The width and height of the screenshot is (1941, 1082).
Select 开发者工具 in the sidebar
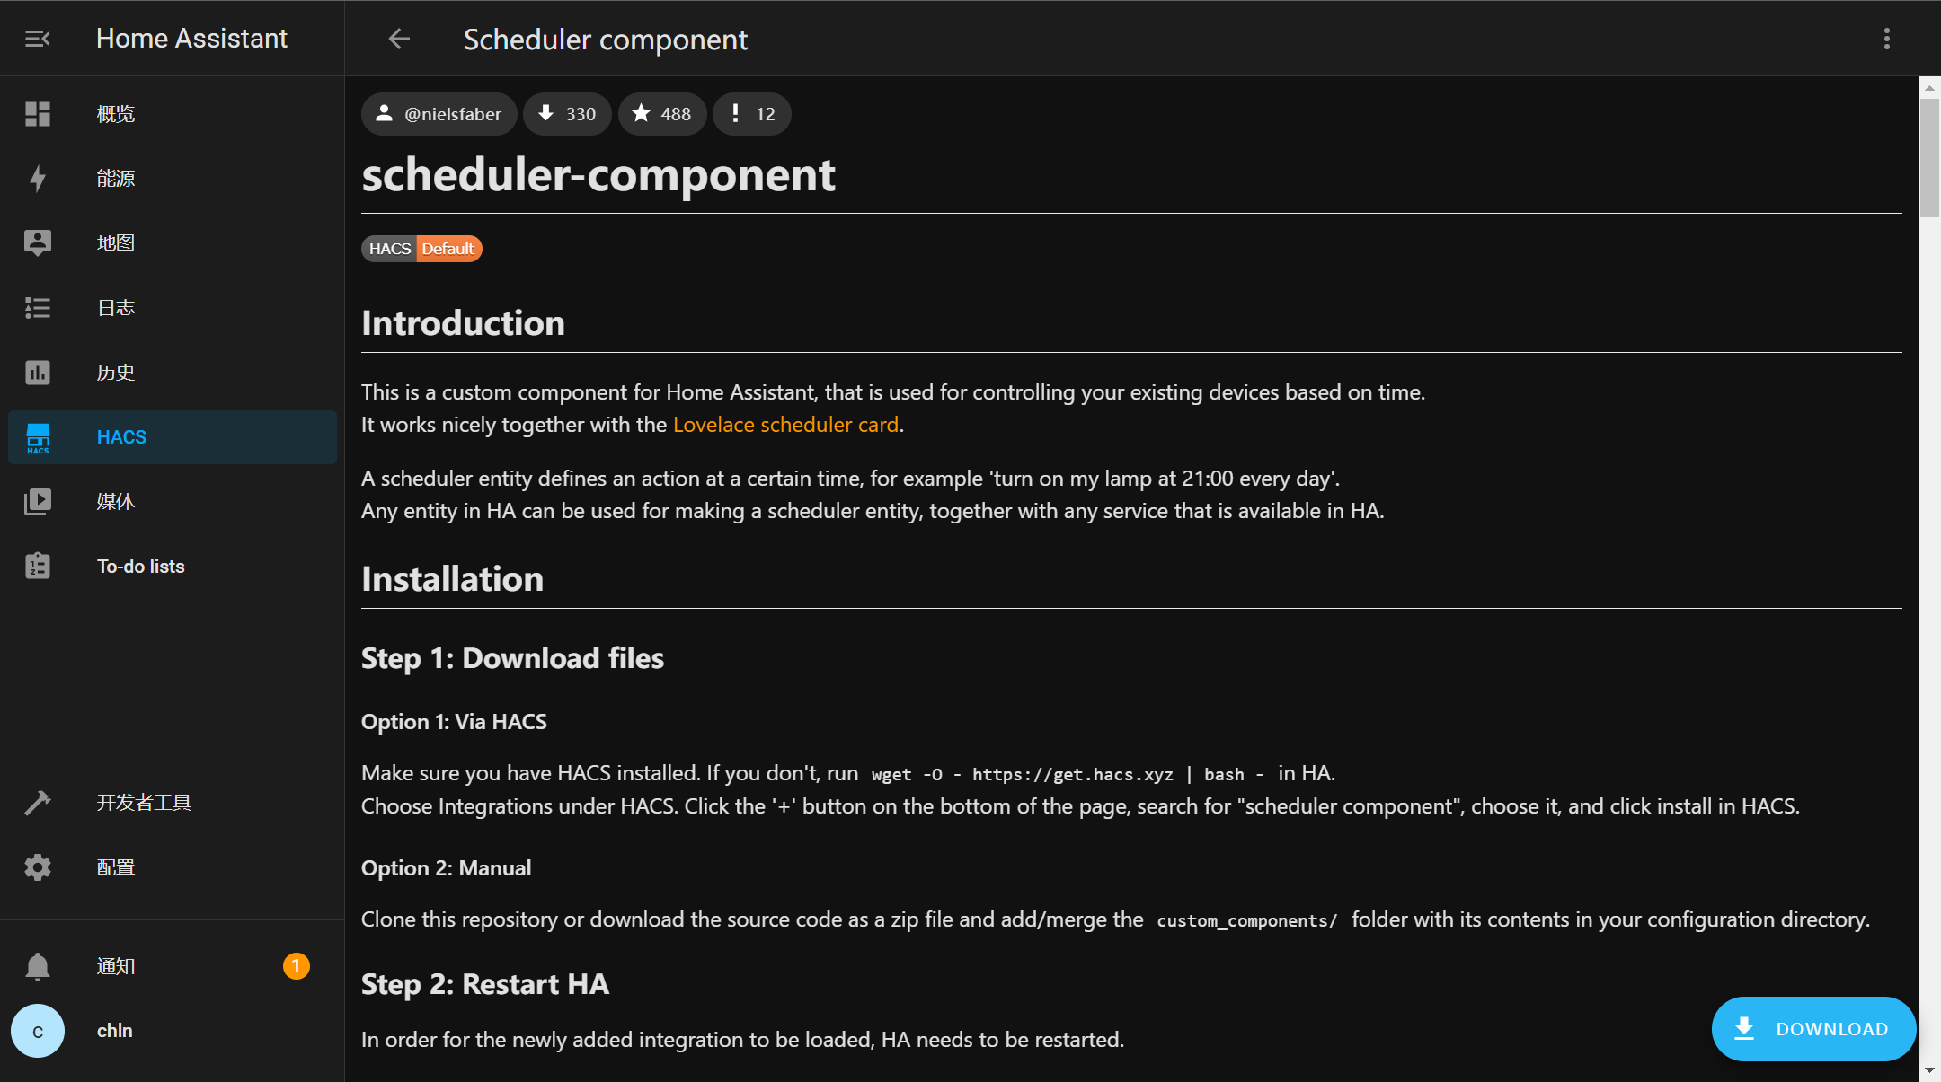(x=173, y=803)
